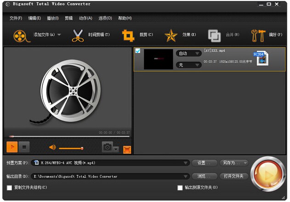Select the orange Crop tool icon
Image resolution: width=290 pixels, height=202 pixels.
tap(128, 35)
